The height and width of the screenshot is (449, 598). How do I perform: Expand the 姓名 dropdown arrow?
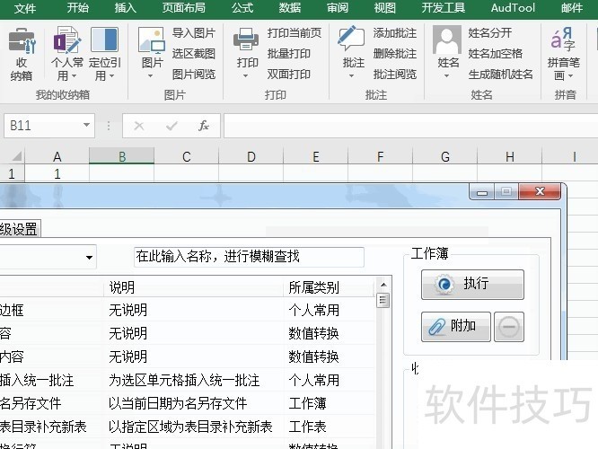pos(446,76)
